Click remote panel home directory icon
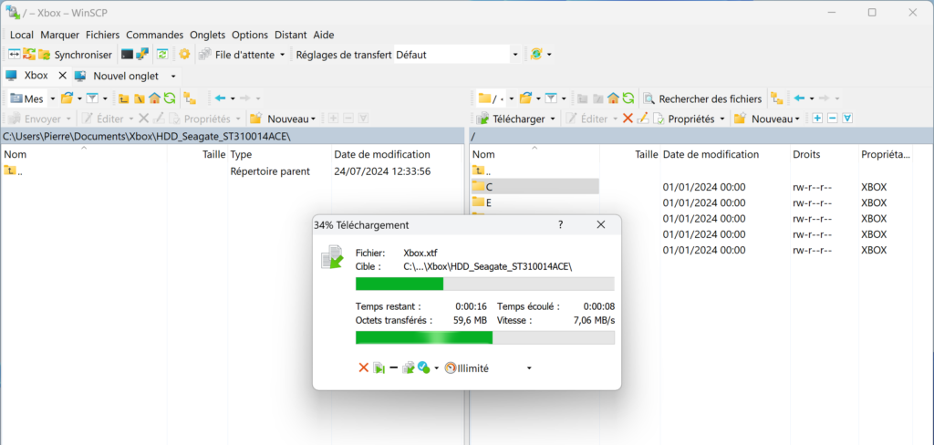 click(x=613, y=98)
